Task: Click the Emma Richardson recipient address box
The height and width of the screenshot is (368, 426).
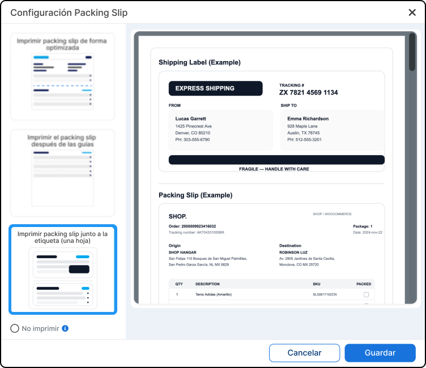Action: 332,130
